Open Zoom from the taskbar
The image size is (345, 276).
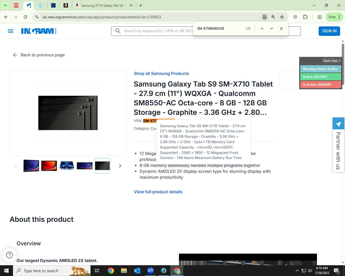(150, 271)
